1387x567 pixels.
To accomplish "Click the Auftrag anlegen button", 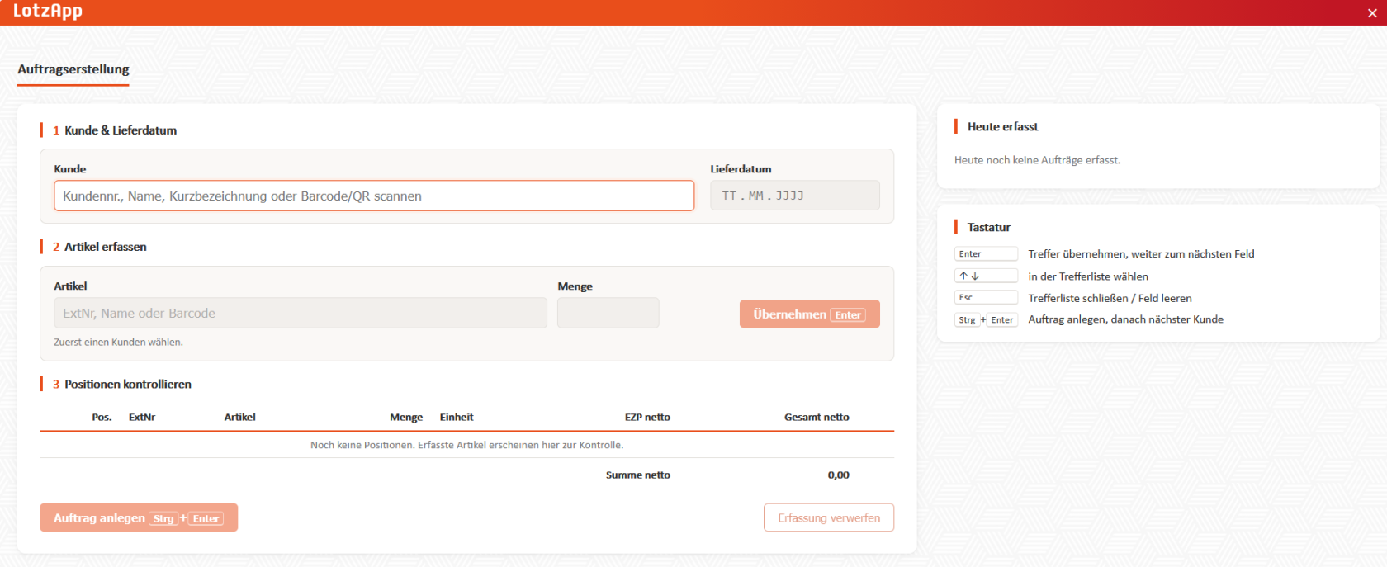I will click(x=139, y=517).
